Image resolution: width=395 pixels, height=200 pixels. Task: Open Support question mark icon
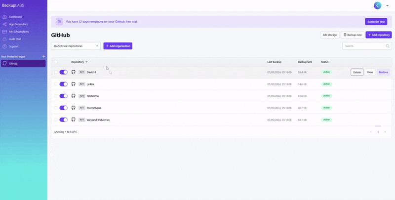(x=4, y=46)
